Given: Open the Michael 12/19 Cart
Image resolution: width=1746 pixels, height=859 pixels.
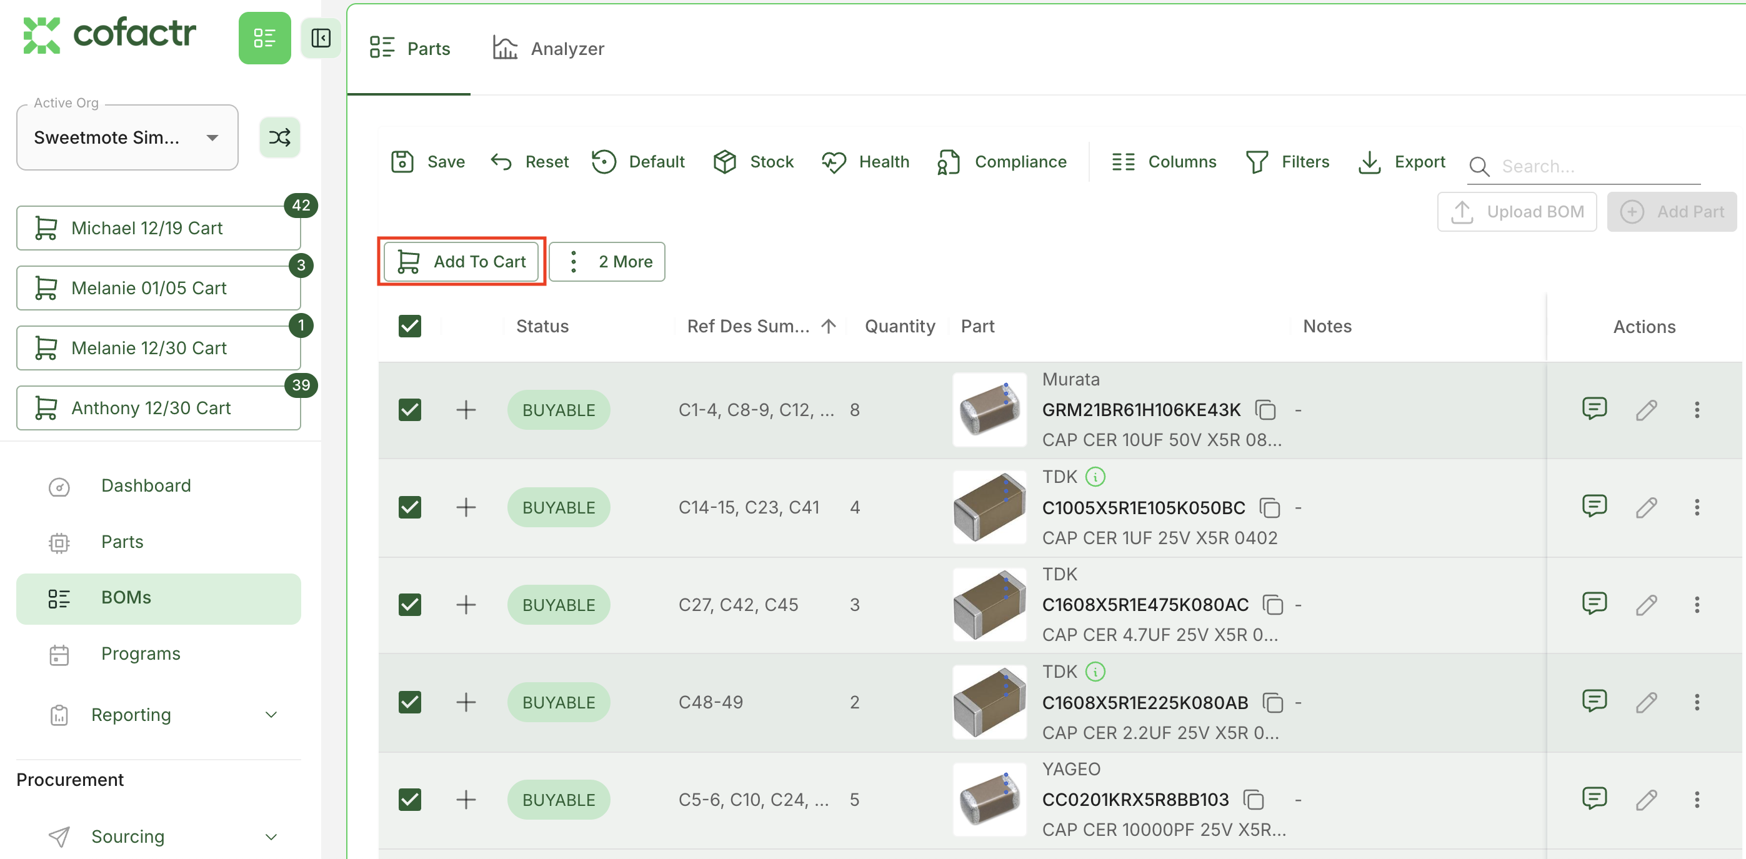Looking at the screenshot, I should tap(159, 228).
